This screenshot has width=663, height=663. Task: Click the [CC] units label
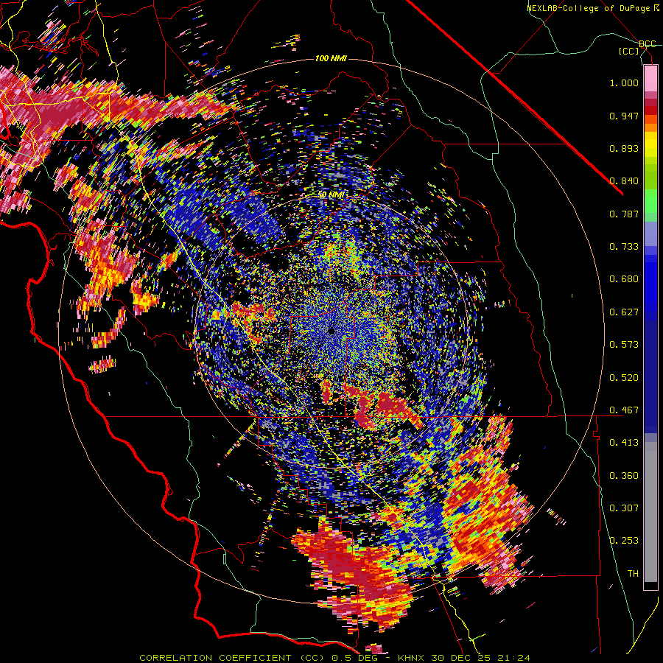click(629, 51)
